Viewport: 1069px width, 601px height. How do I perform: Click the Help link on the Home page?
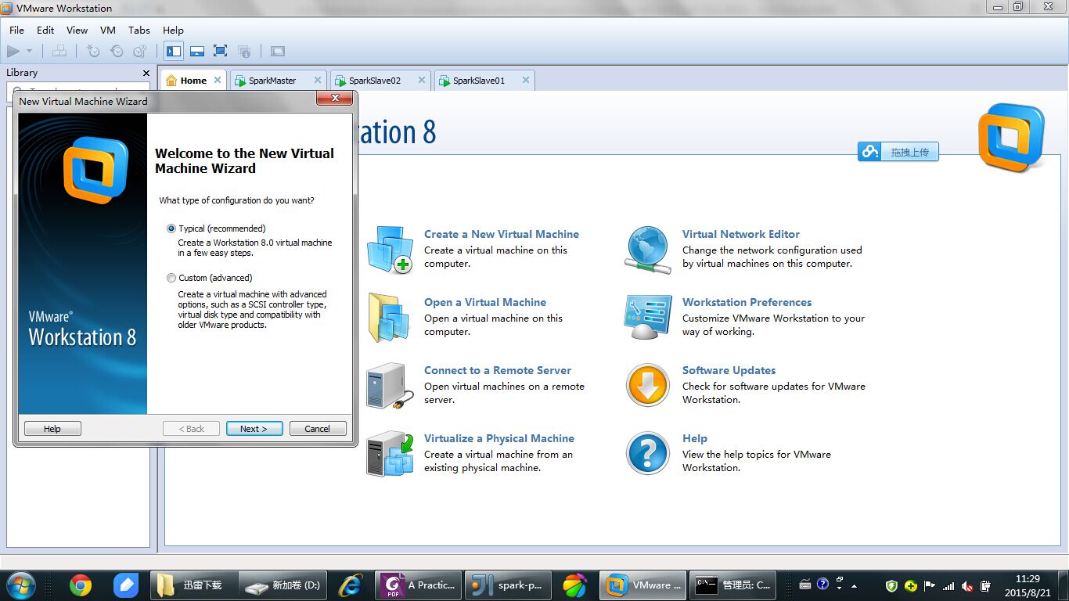(694, 438)
